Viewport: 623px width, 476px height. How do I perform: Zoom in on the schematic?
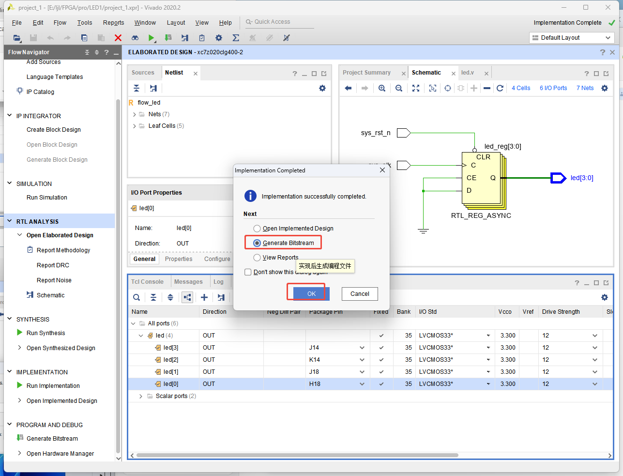[382, 88]
